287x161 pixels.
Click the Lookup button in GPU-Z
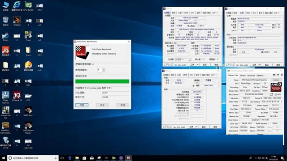click(276, 80)
